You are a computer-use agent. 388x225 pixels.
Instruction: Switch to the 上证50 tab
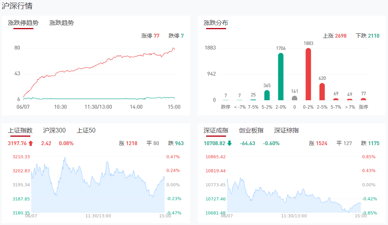(86, 131)
